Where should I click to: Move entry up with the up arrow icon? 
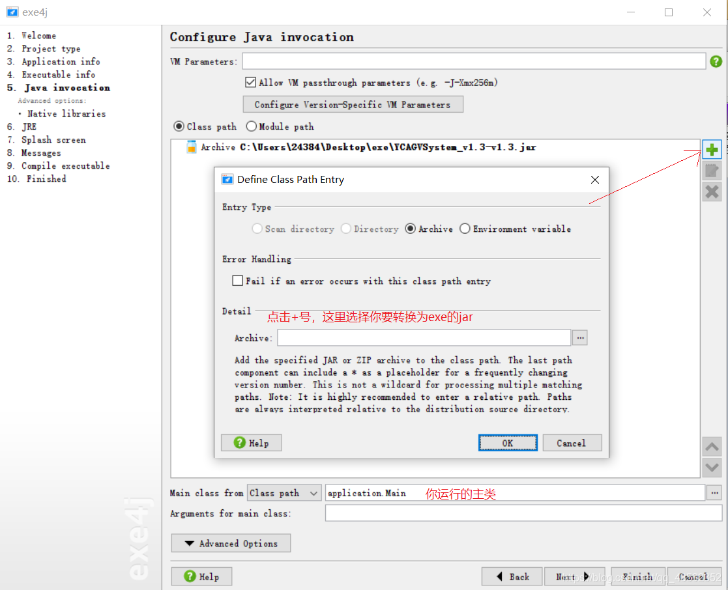712,447
